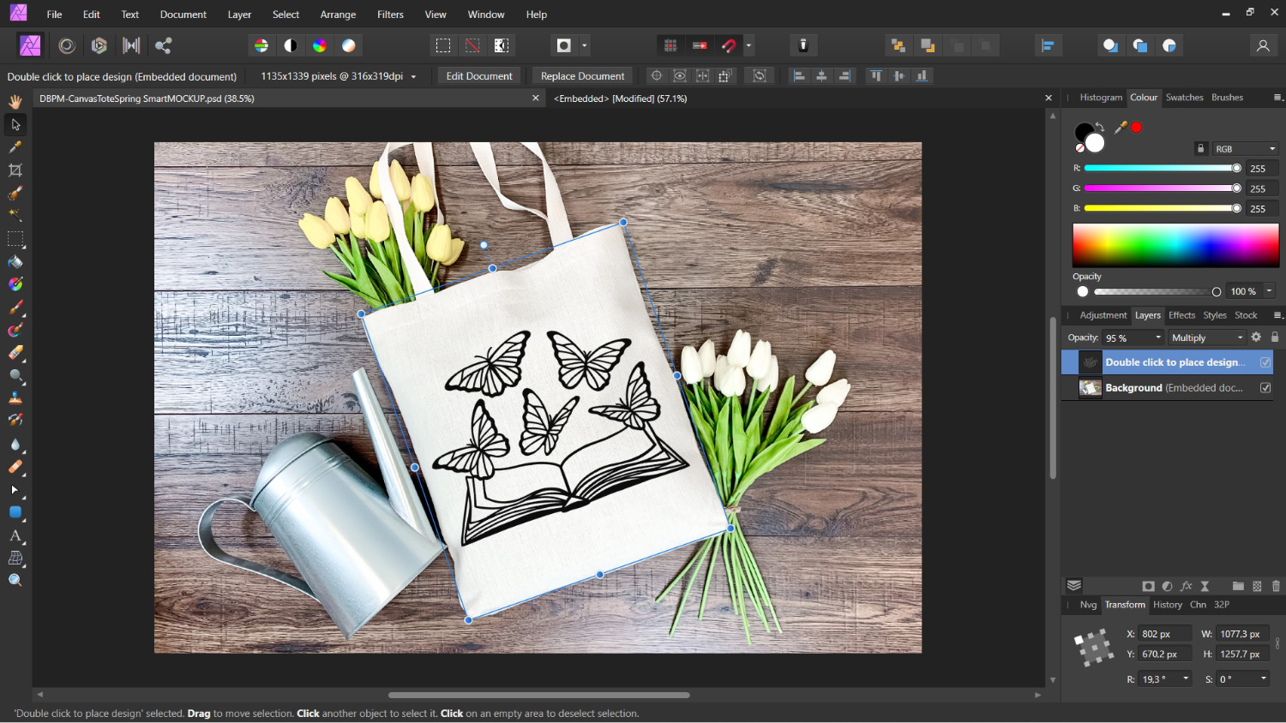Lock the selected layer in the Layers panel
Viewport: 1286px width, 723px height.
pyautogui.click(x=1276, y=338)
